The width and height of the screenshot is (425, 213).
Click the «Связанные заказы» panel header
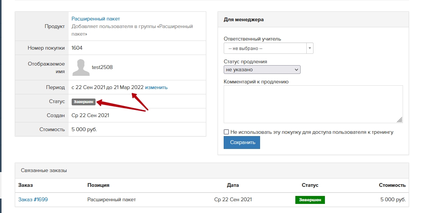(x=44, y=171)
